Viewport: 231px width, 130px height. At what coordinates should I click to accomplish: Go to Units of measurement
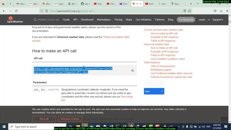(163, 66)
